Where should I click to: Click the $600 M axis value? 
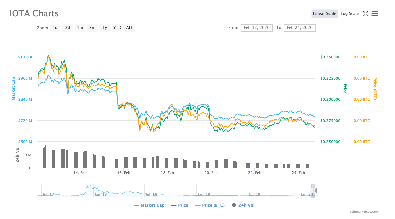(x=25, y=142)
